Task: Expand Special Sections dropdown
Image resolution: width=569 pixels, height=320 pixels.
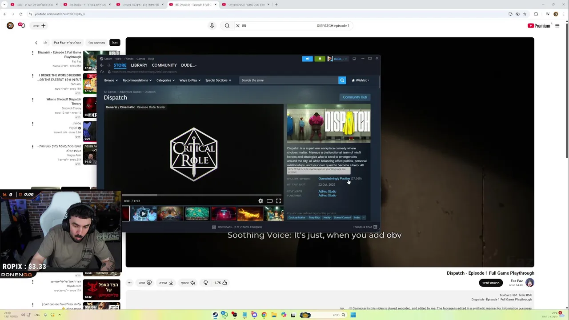Action: (218, 80)
